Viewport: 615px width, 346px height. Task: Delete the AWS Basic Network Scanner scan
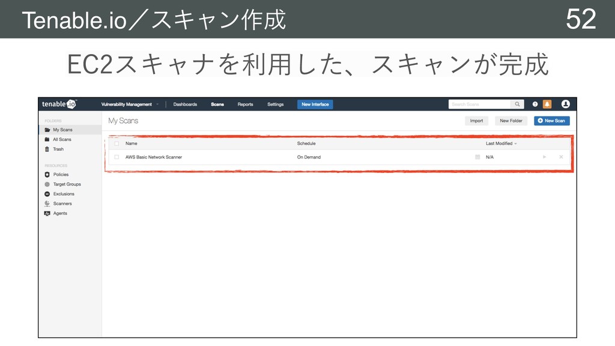(561, 157)
